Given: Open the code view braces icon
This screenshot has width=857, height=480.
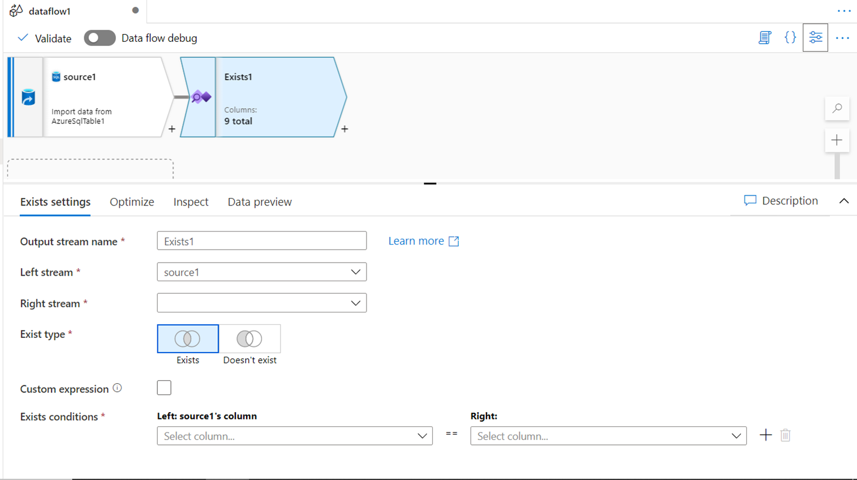Looking at the screenshot, I should coord(790,38).
